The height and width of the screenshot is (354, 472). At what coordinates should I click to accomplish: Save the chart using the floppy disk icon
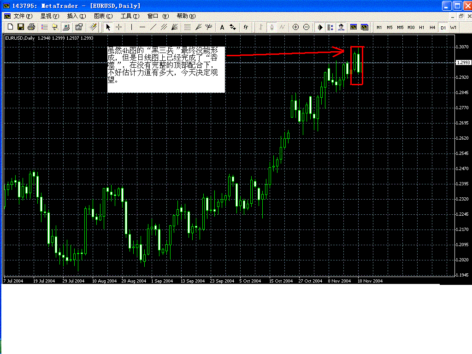tap(20, 27)
